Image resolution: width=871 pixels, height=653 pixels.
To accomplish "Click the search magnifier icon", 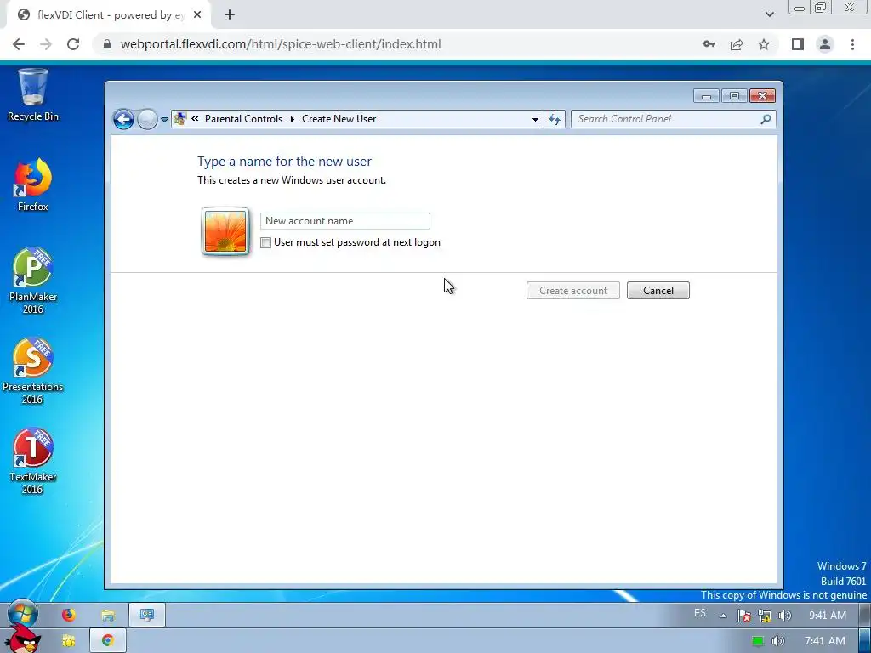I will pos(766,119).
